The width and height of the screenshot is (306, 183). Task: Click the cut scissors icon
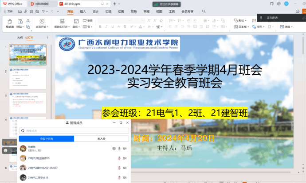[27, 20]
